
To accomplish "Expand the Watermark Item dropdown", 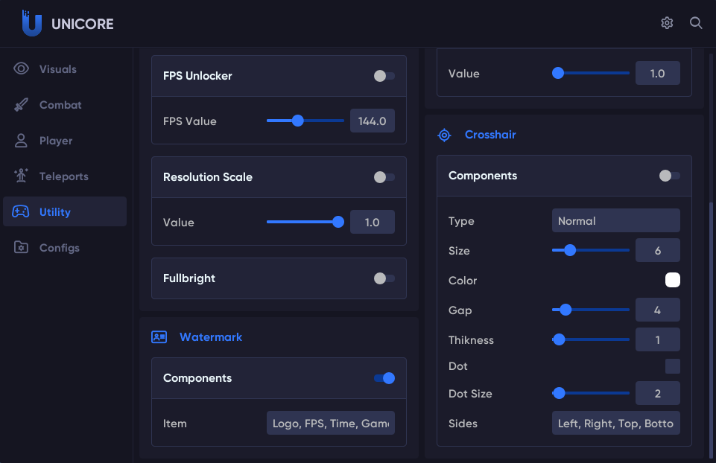I will coord(330,424).
